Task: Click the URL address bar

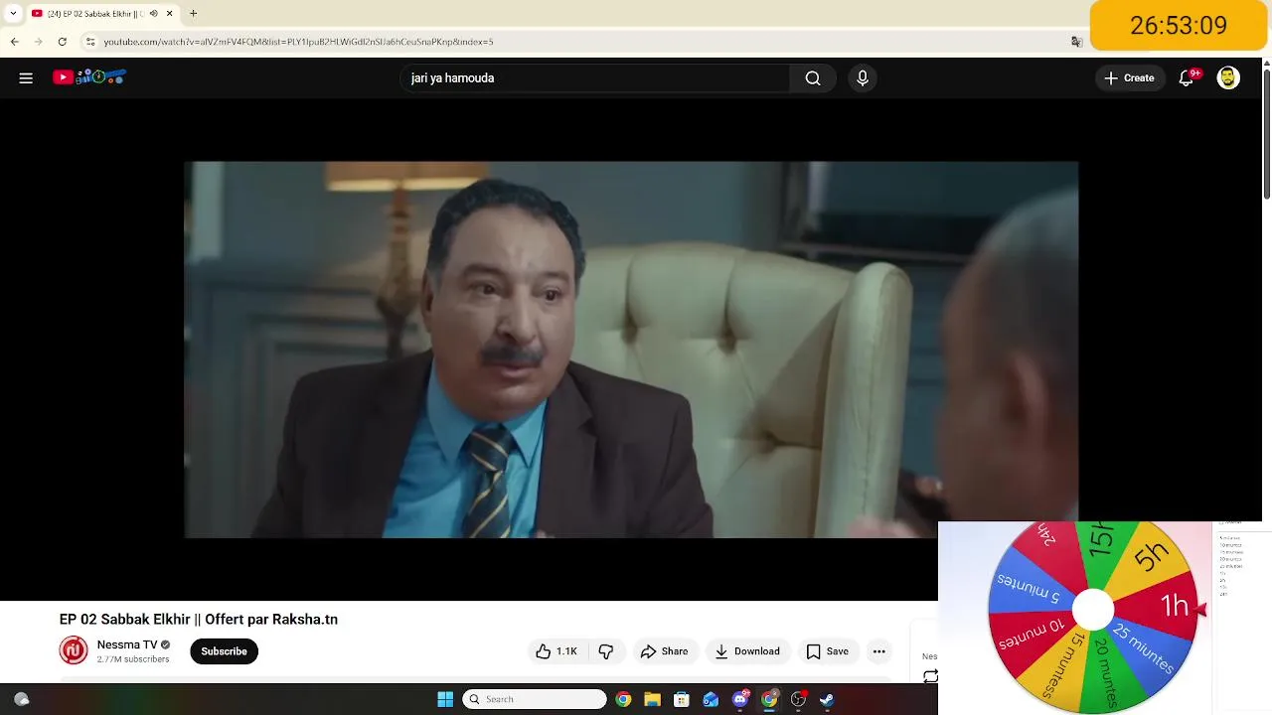Action: pos(576,42)
